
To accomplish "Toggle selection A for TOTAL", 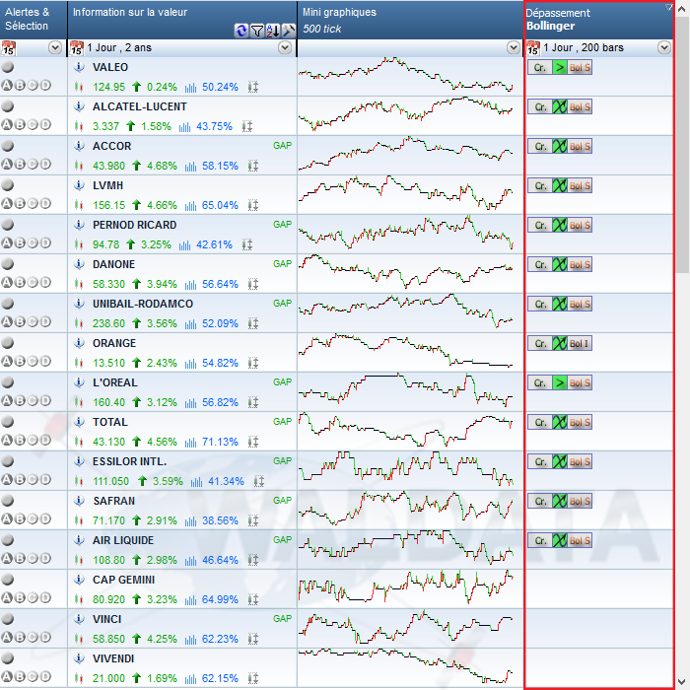I will 7,440.
